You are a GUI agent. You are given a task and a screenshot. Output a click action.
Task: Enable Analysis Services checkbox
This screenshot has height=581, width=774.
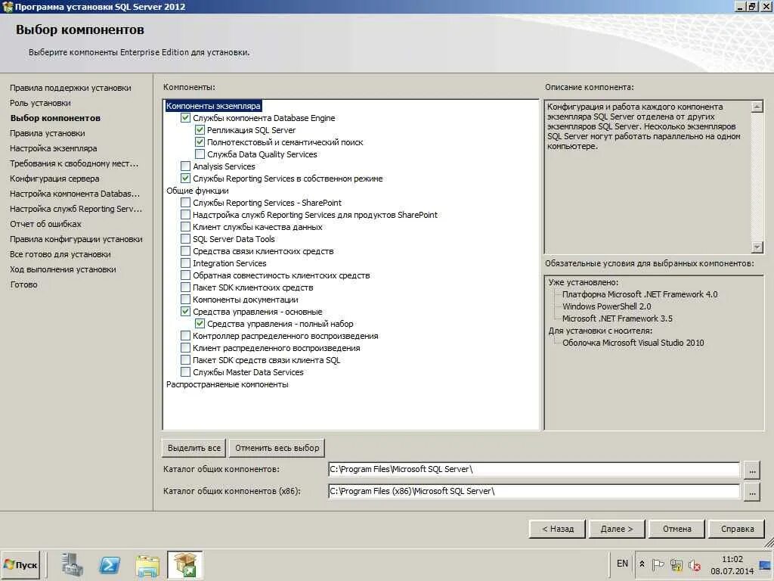(186, 166)
